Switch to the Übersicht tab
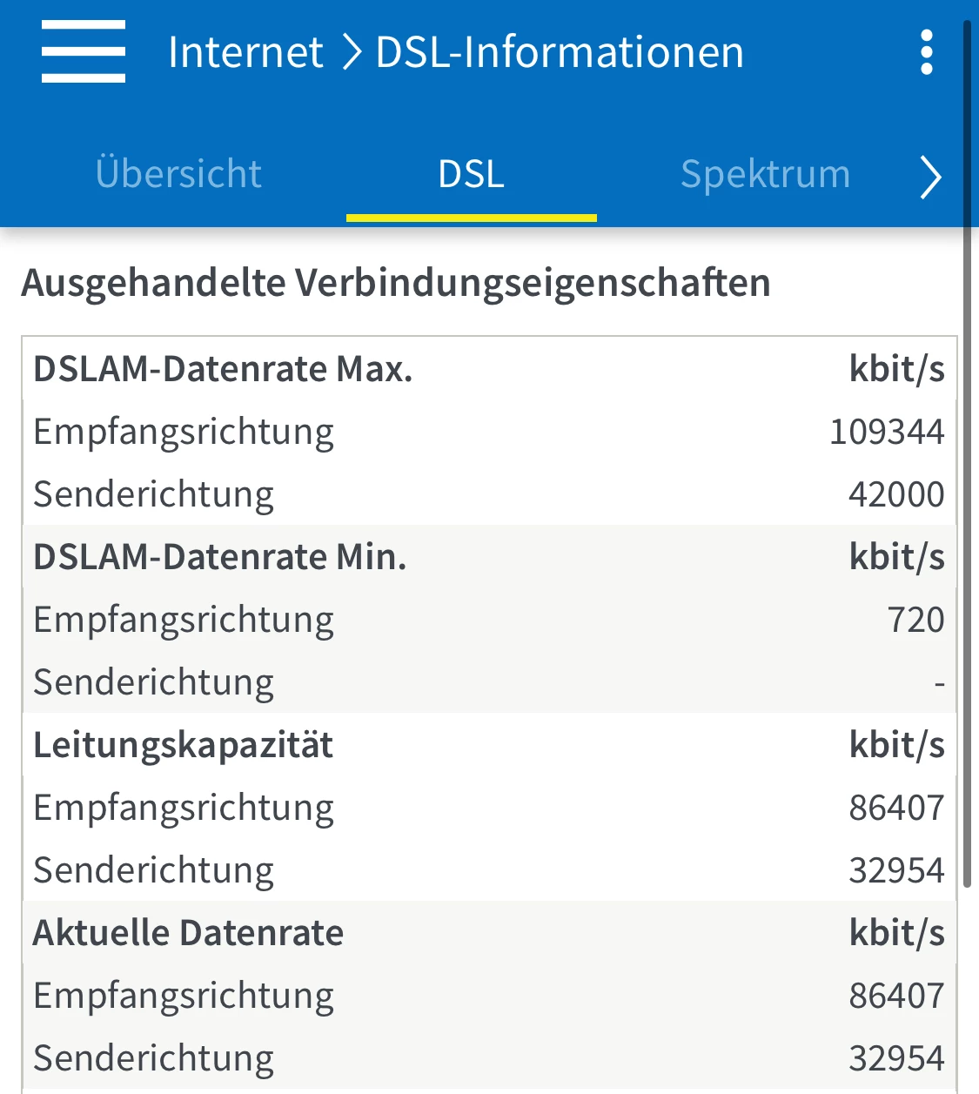The image size is (979, 1094). (x=178, y=174)
